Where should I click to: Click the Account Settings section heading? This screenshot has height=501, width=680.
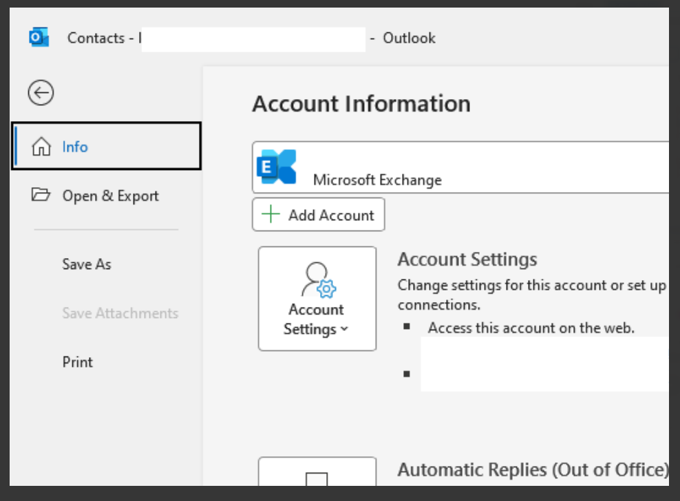[x=467, y=259]
